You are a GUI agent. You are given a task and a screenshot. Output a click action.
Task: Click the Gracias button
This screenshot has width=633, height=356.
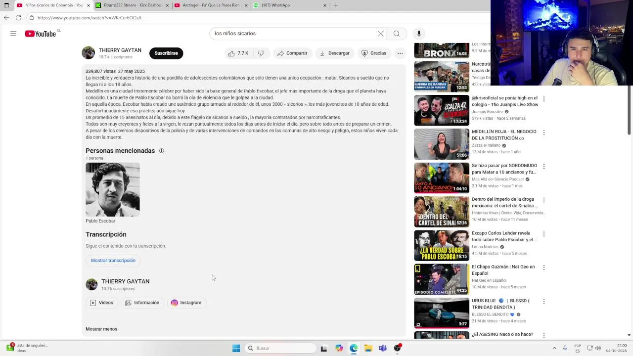(x=373, y=53)
